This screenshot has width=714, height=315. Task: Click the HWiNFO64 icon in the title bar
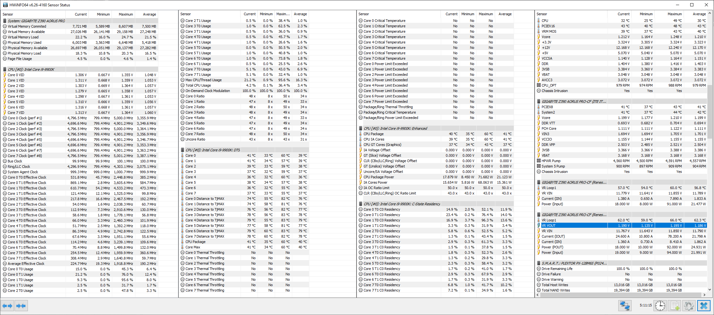tap(5, 5)
